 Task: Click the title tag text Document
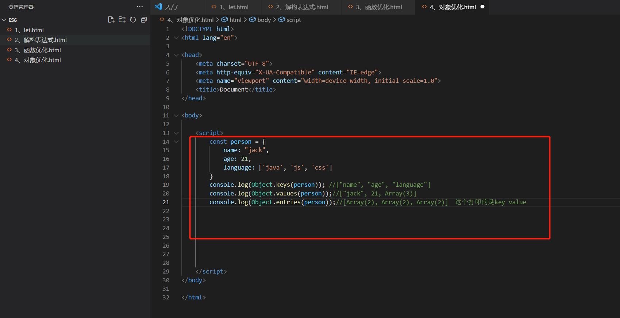[x=234, y=89]
